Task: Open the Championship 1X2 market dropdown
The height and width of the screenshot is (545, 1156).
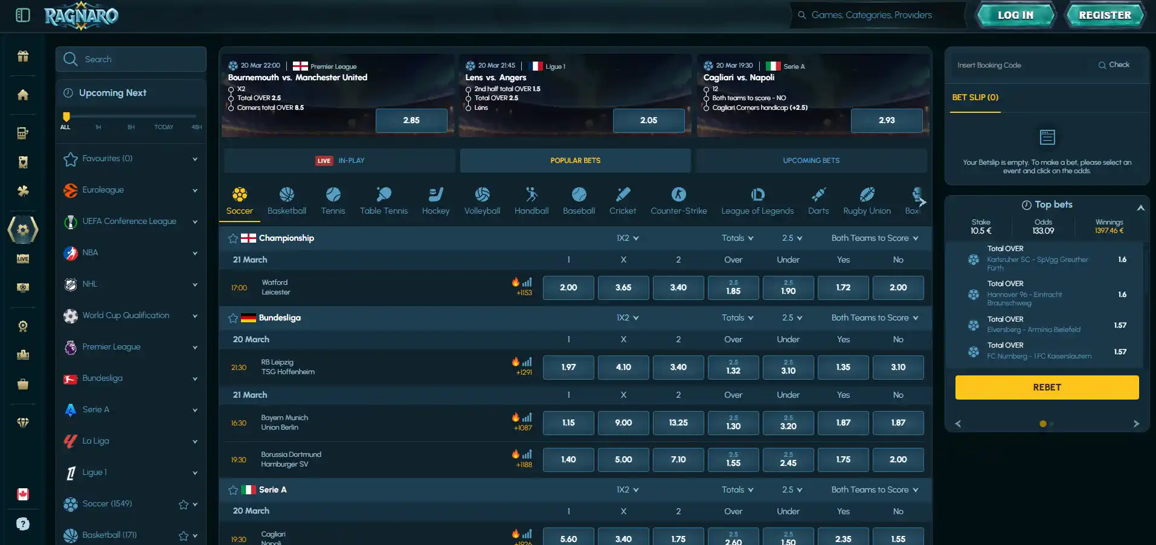Action: 628,238
